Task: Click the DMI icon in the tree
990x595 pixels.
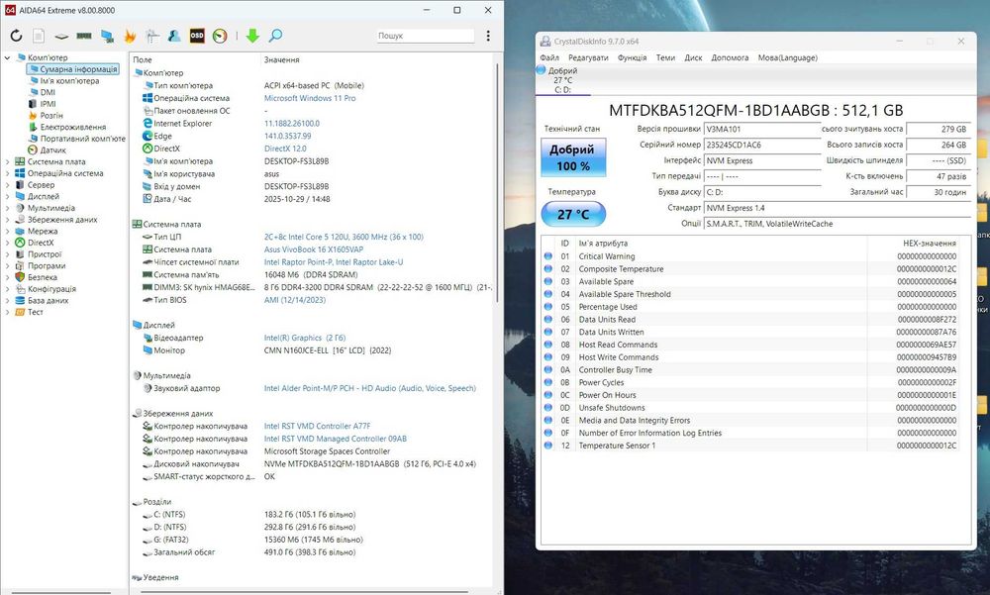Action: pyautogui.click(x=33, y=92)
